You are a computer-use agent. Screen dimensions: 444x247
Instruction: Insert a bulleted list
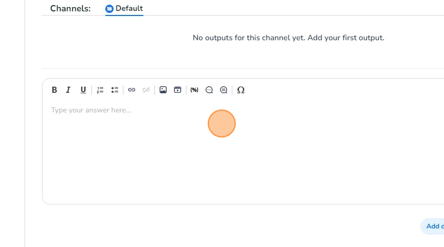click(115, 90)
